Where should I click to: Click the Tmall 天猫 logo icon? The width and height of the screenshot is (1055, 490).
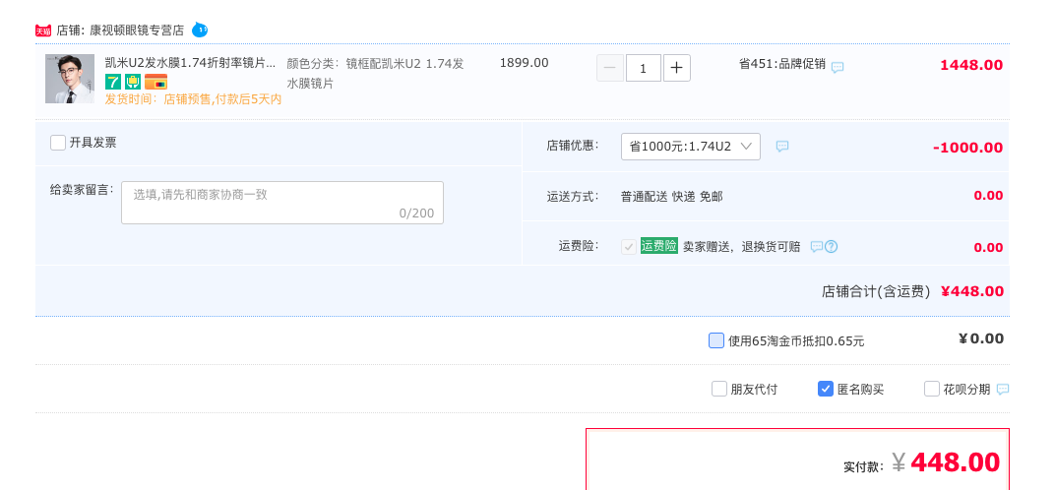click(x=43, y=31)
